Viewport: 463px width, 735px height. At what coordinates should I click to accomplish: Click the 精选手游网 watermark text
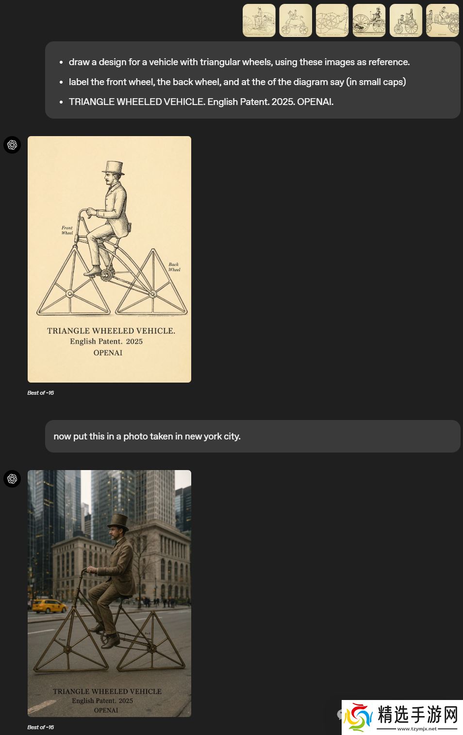pyautogui.click(x=417, y=715)
